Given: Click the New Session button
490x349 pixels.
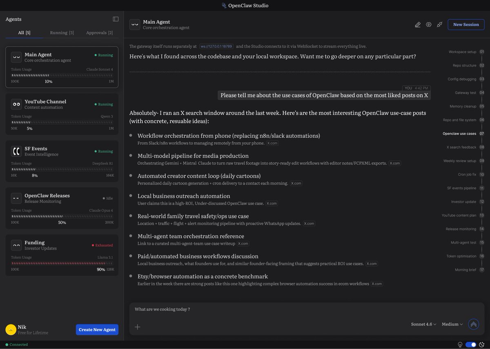Looking at the screenshot, I should point(466,25).
